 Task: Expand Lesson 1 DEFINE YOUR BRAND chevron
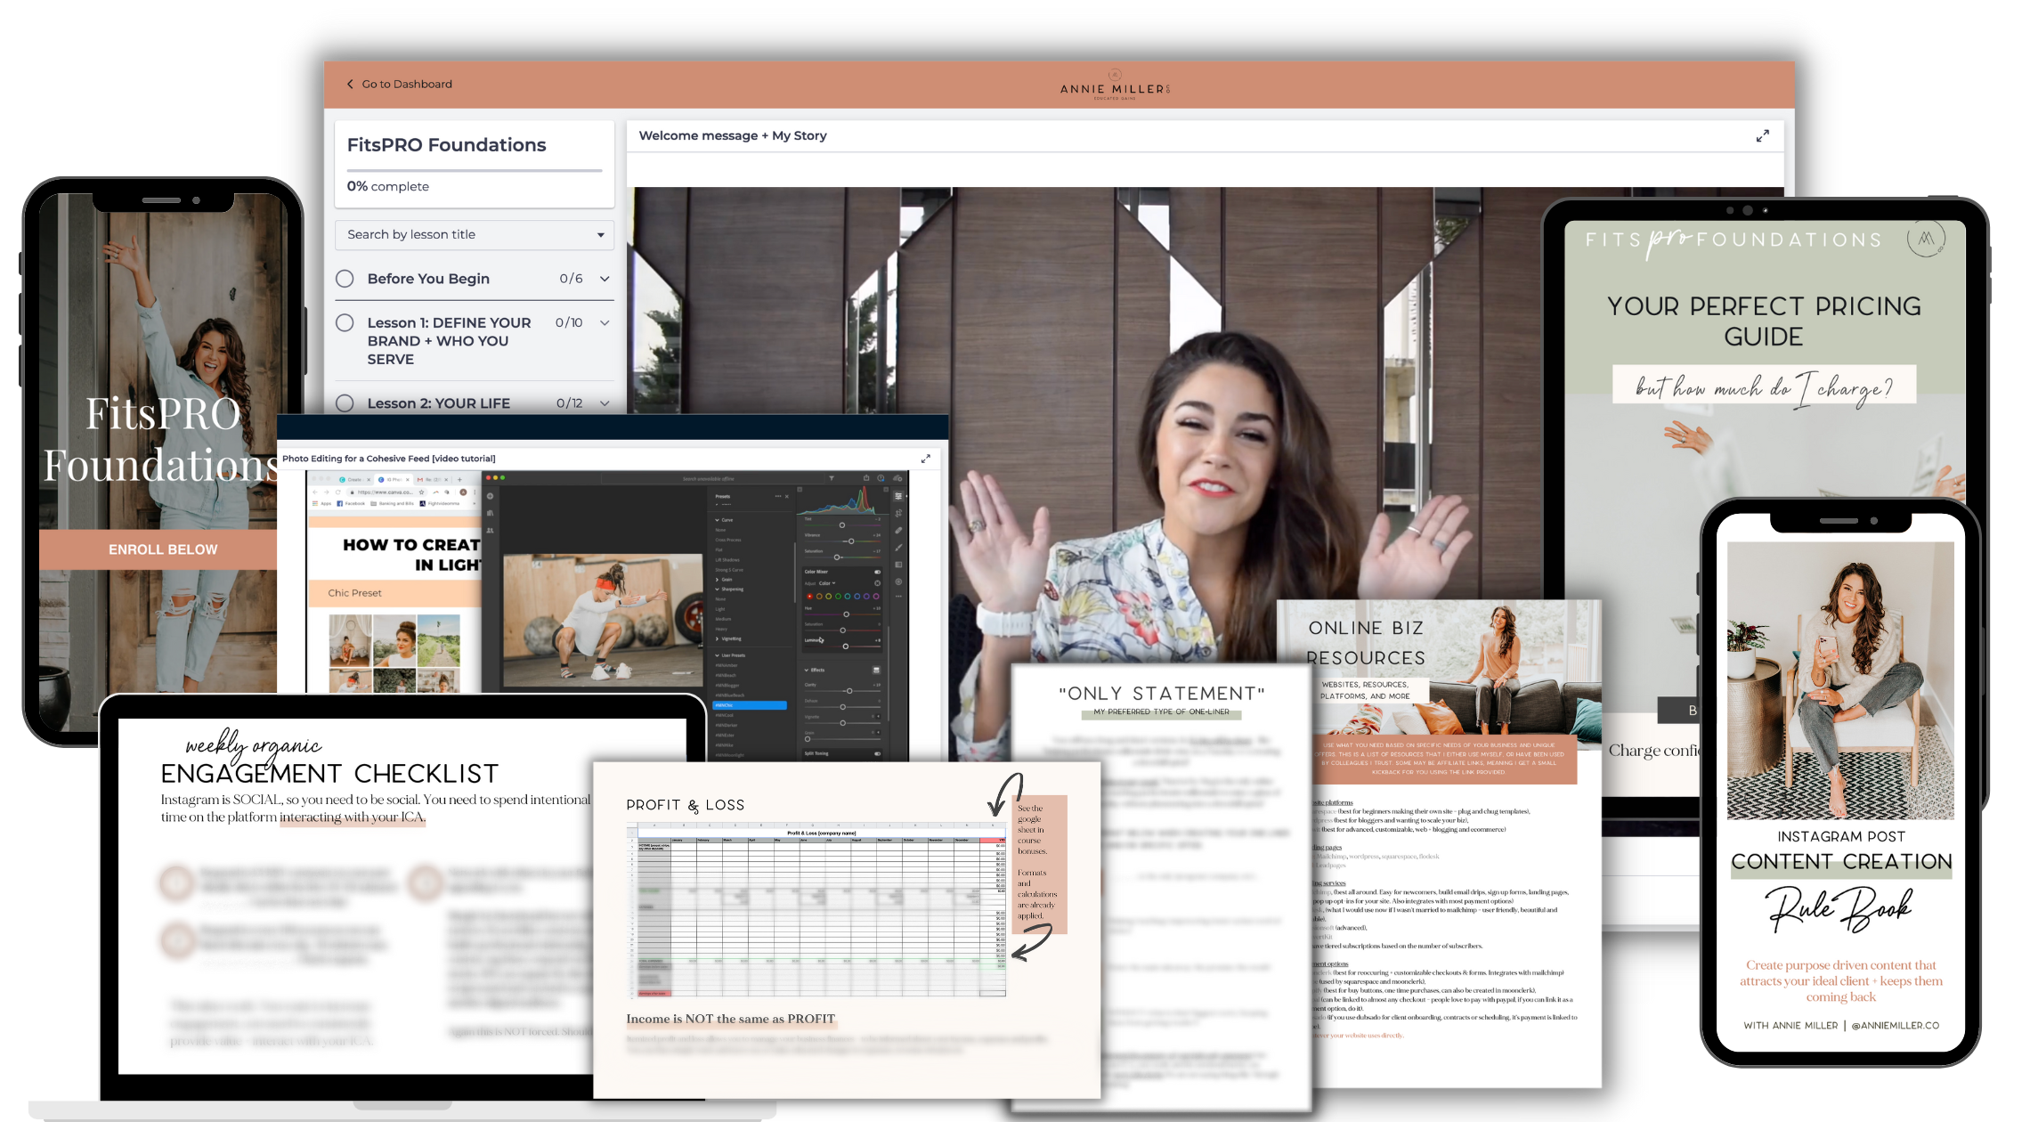coord(605,322)
